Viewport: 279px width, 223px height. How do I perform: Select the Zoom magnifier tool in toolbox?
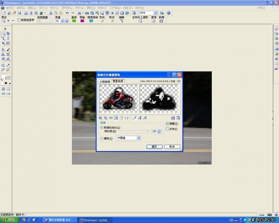click(x=3, y=65)
